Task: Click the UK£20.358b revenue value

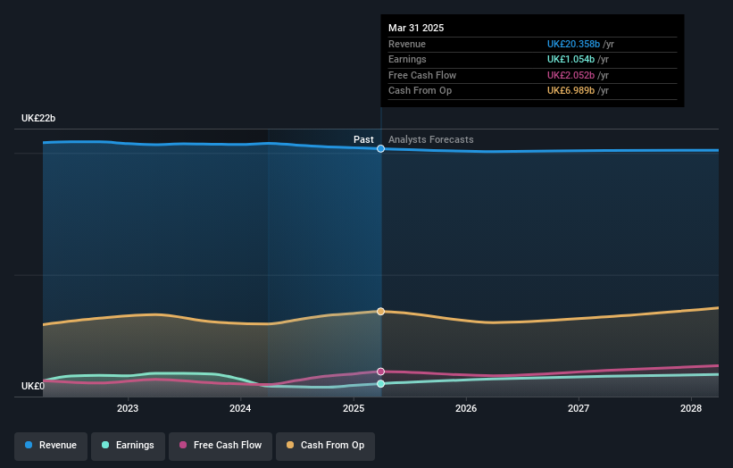Action: (573, 44)
